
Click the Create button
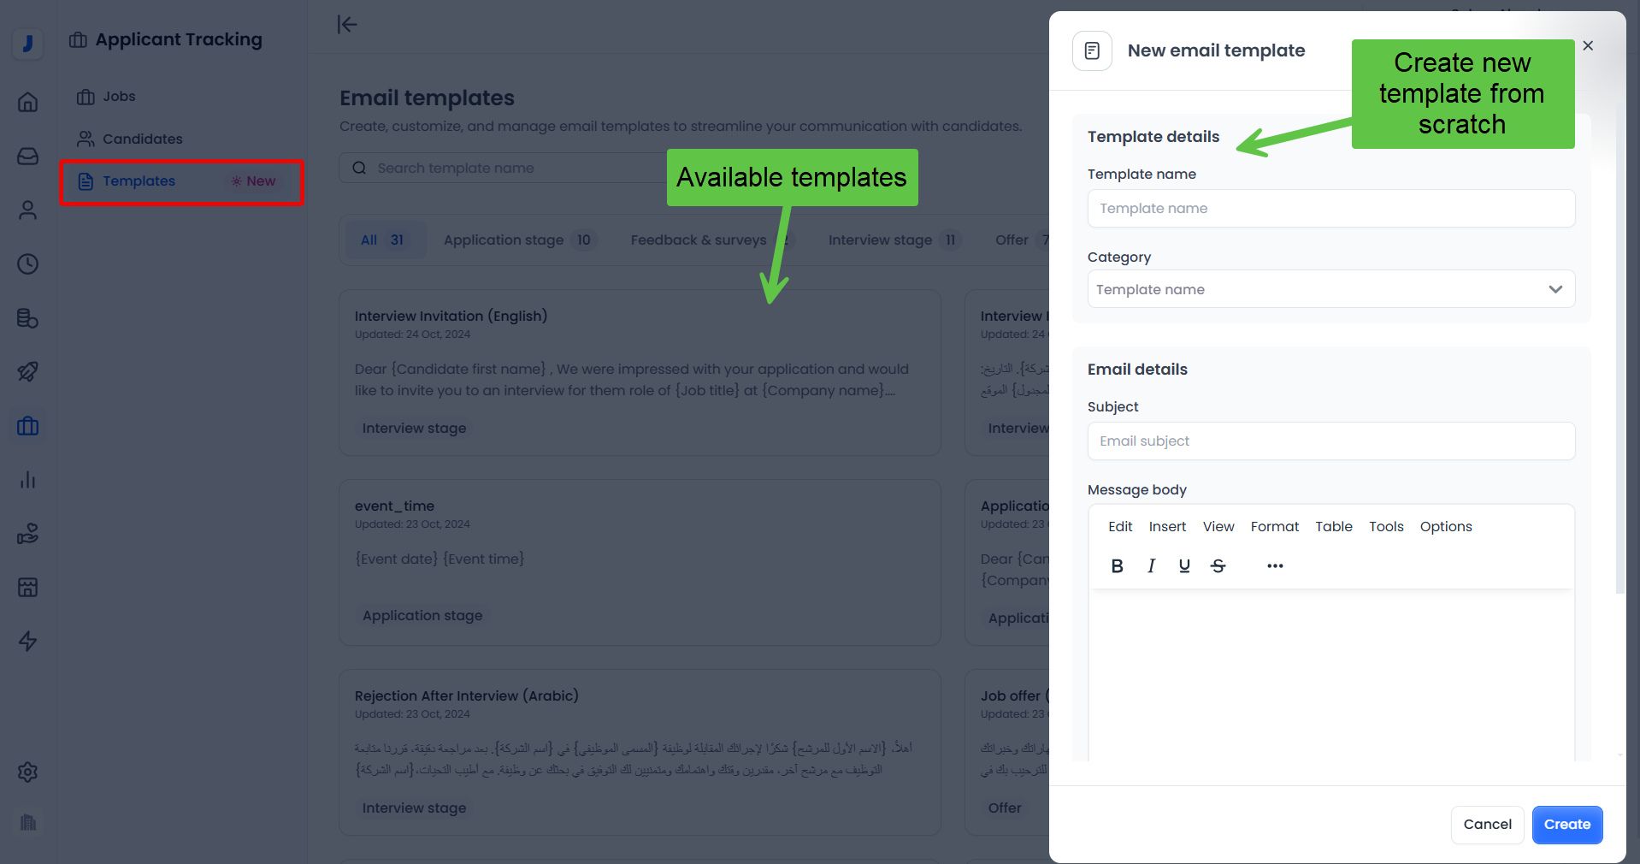point(1566,825)
